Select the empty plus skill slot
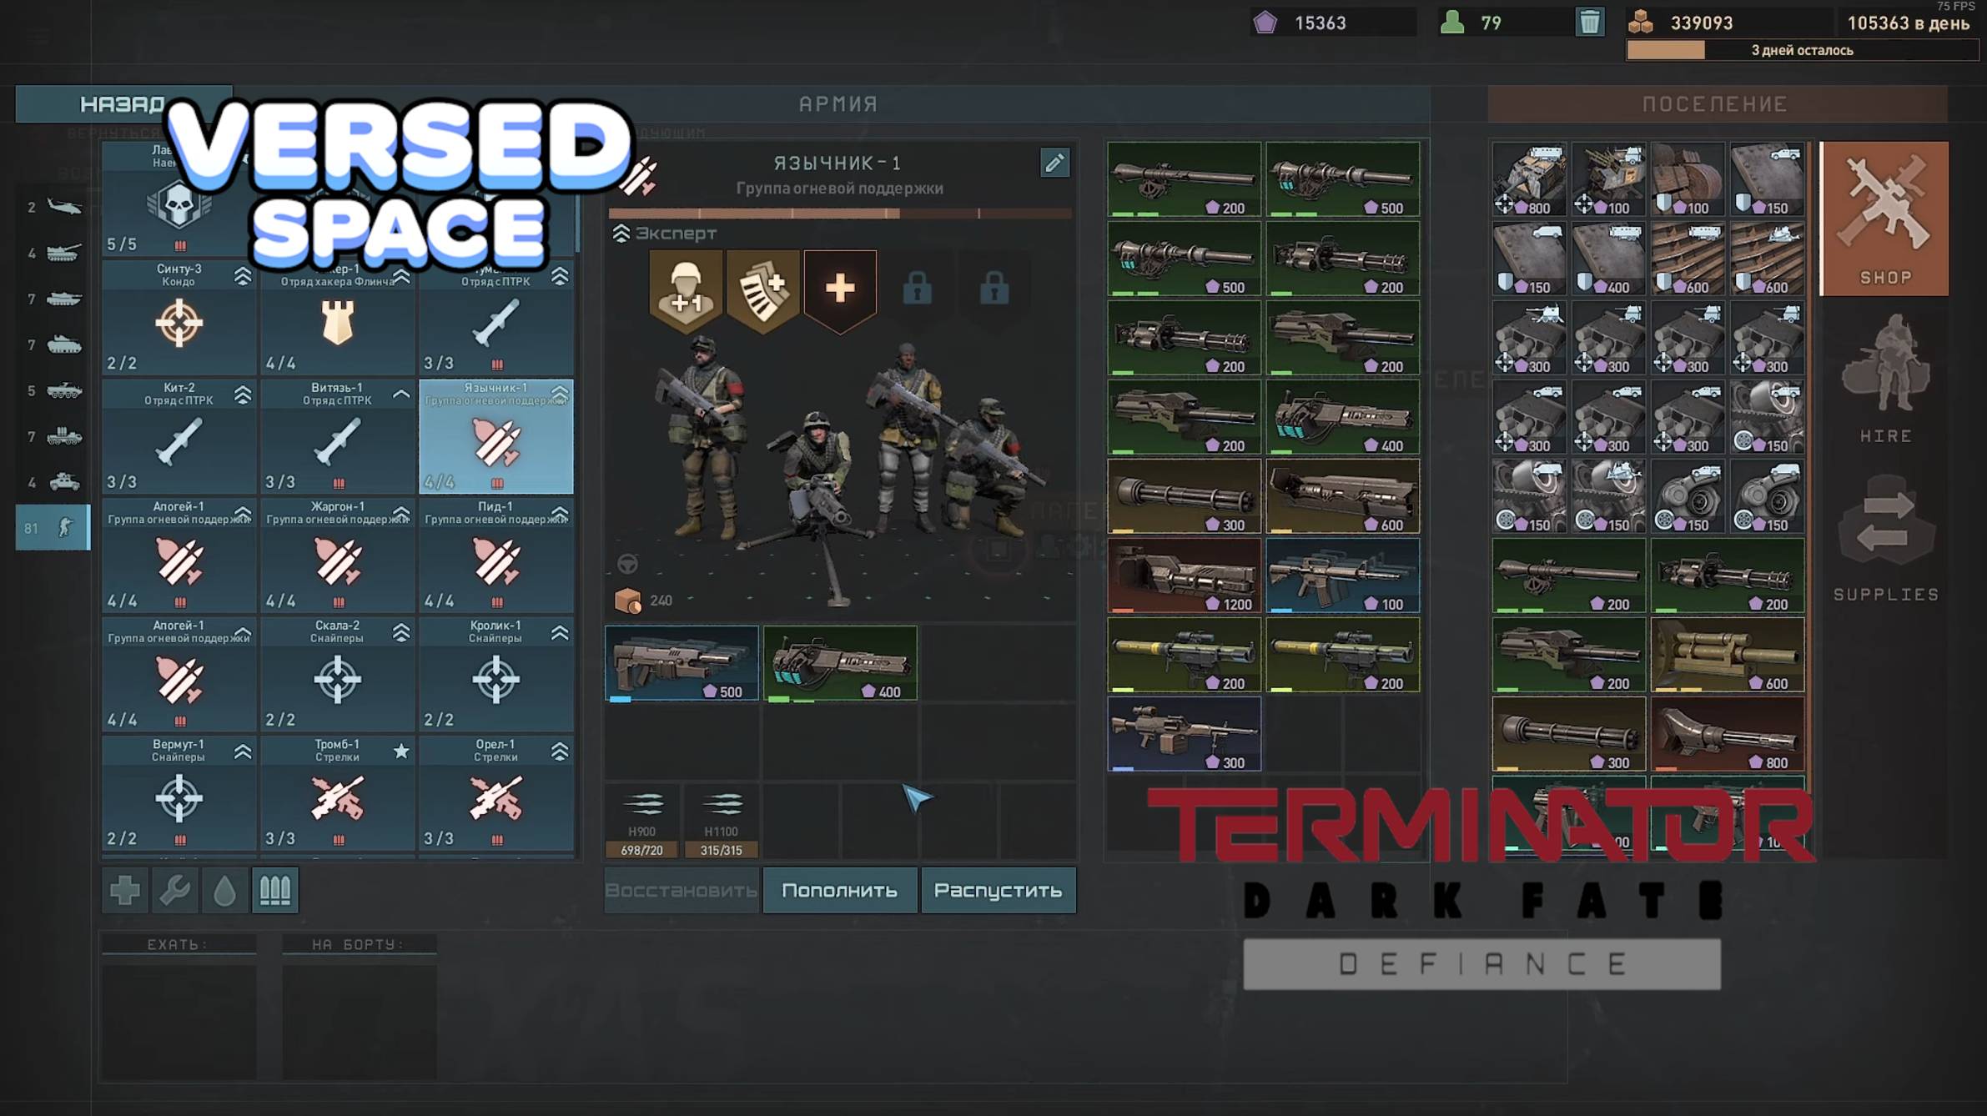This screenshot has width=1987, height=1116. click(839, 289)
